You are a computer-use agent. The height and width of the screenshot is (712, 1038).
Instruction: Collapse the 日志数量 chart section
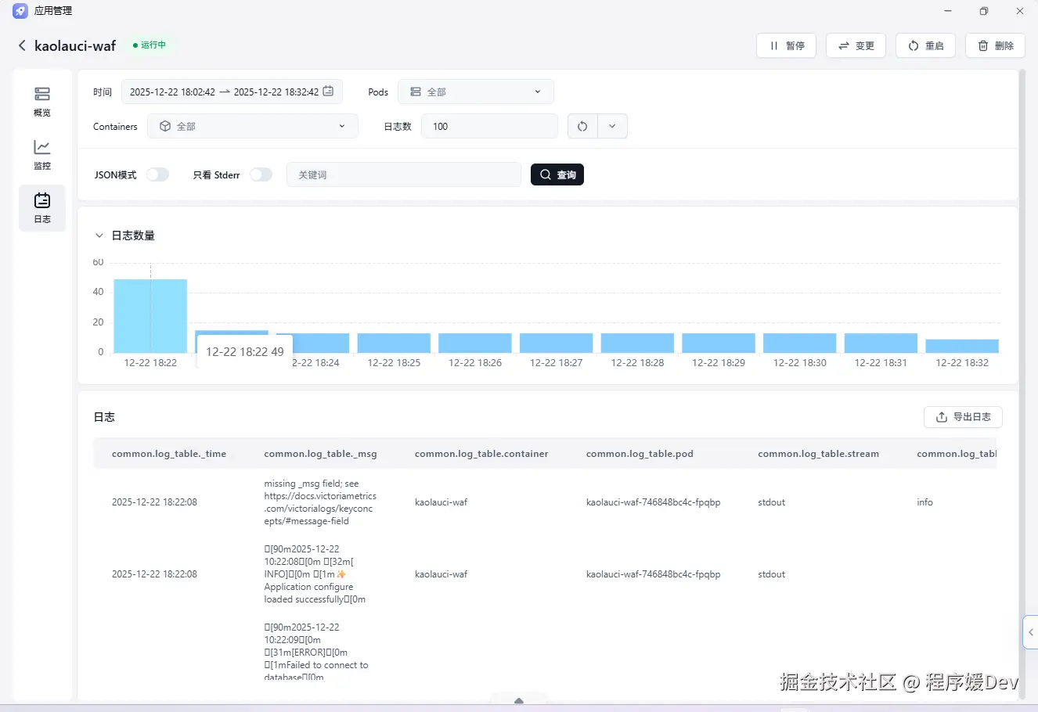coord(99,236)
